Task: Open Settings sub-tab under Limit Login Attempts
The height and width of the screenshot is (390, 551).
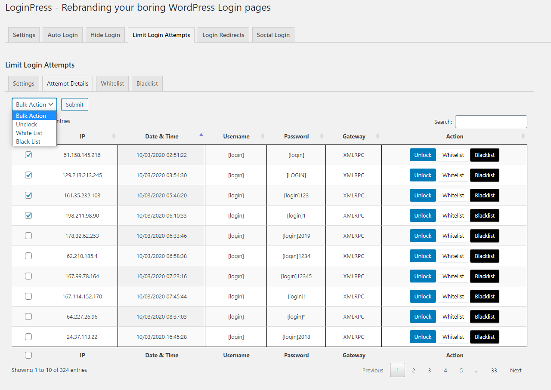Action: coord(24,83)
